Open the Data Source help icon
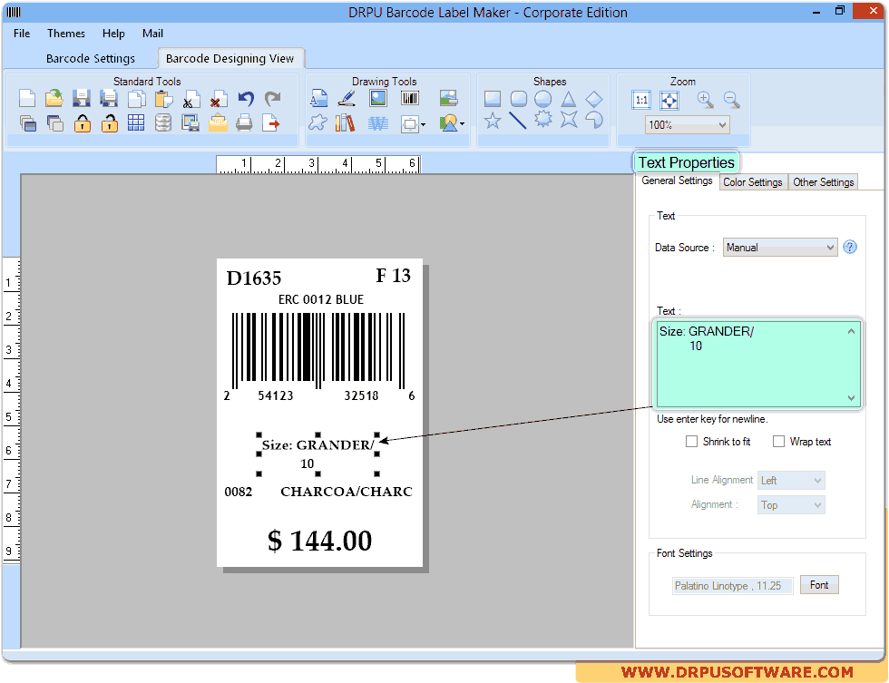Viewport: 889px width, 683px height. point(849,247)
